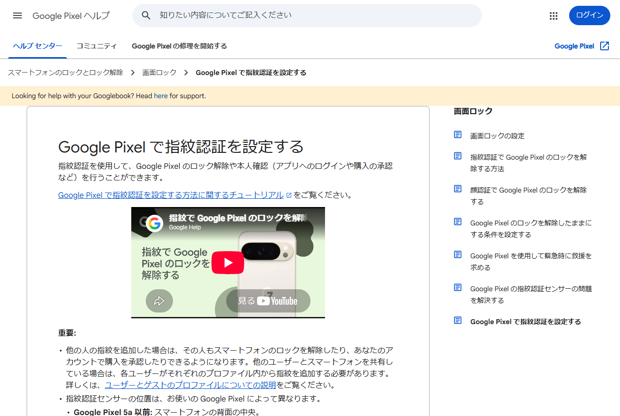
Task: Open the fingerprint tutorial link
Action: point(171,195)
